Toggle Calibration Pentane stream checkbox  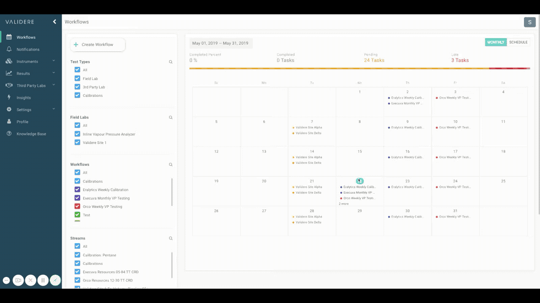tap(77, 255)
